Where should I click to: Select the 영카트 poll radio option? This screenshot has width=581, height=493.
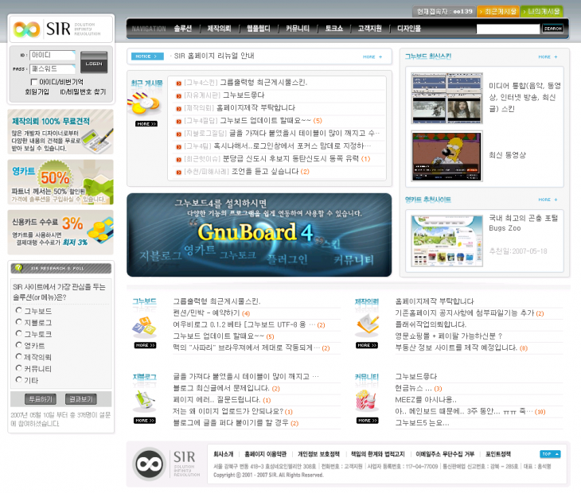(x=18, y=344)
